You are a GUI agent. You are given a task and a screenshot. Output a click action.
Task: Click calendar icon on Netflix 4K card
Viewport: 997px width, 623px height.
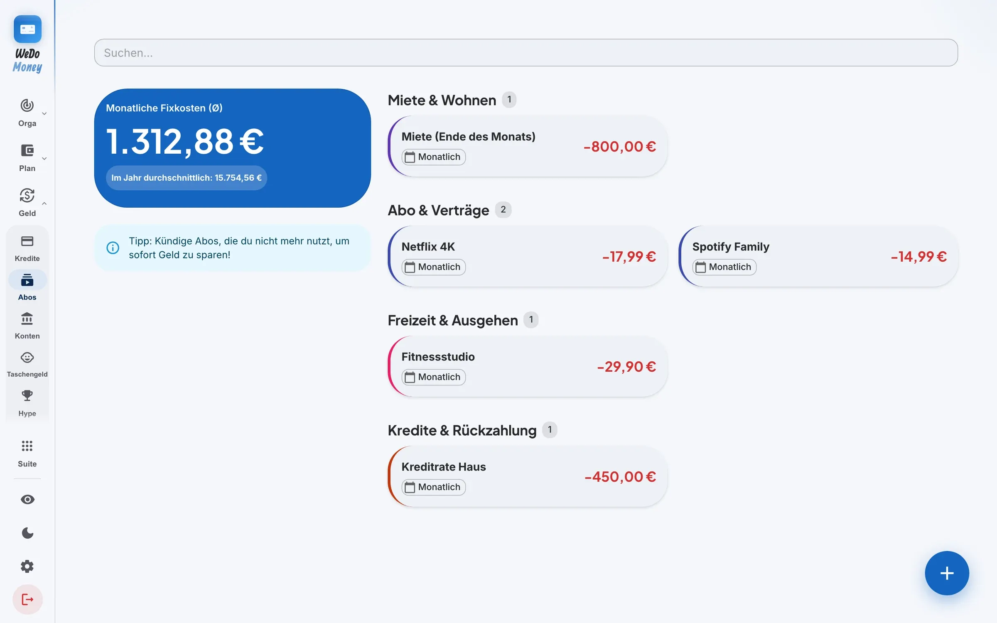pos(410,267)
